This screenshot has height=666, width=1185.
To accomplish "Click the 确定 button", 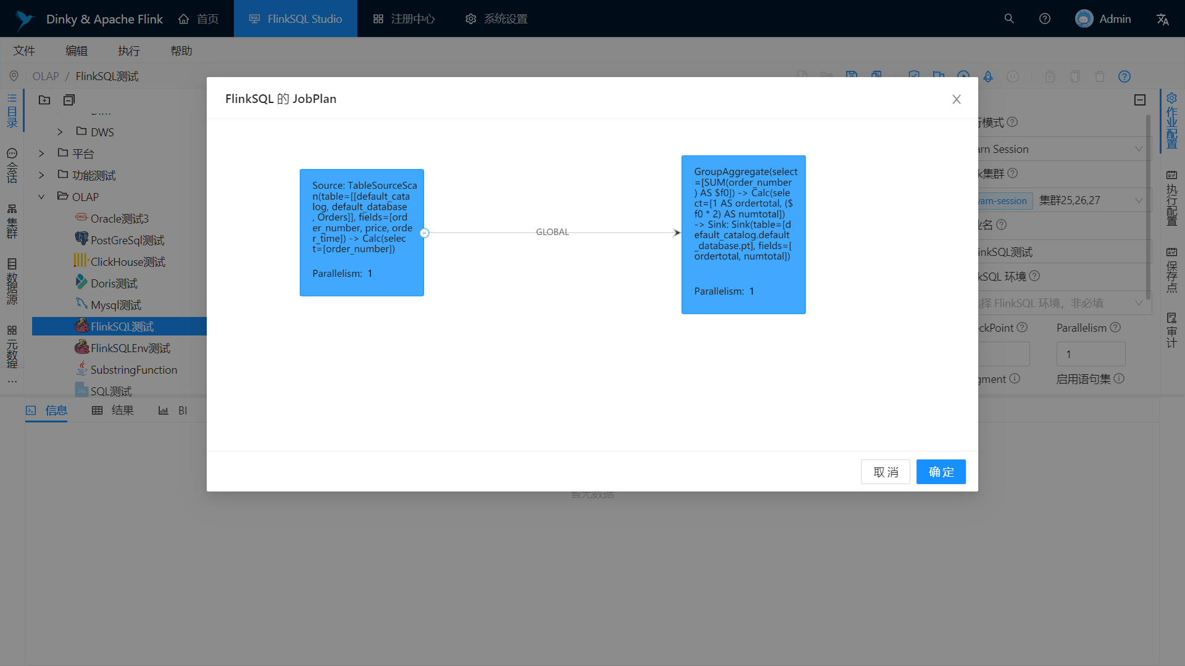I will pyautogui.click(x=941, y=472).
